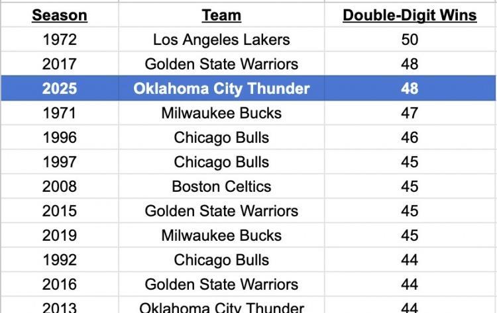Click the 1997 season cell

click(60, 162)
